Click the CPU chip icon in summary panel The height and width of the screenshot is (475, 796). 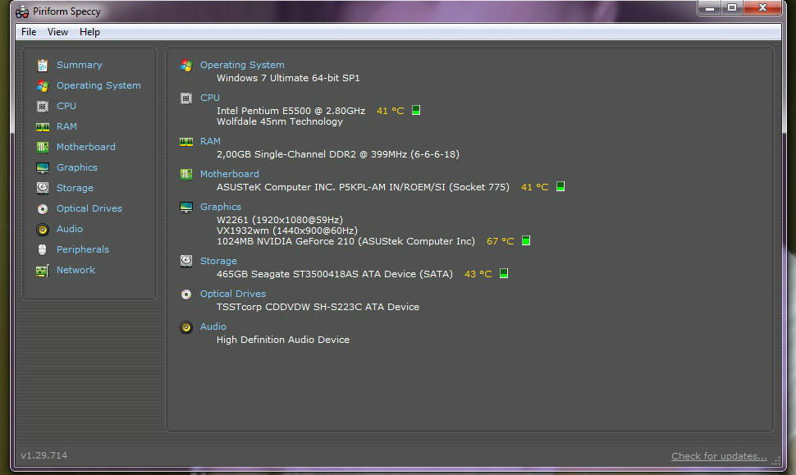point(186,98)
